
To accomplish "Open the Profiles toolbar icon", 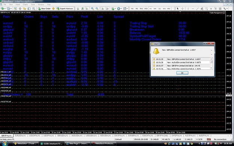I will (8, 9).
